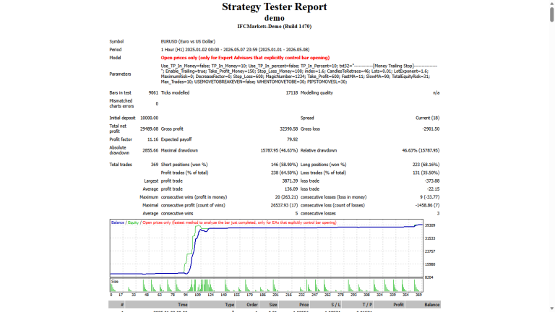This screenshot has width=555, height=312.
Task: Click the Initial deposit value "10000.00"
Action: [150, 118]
